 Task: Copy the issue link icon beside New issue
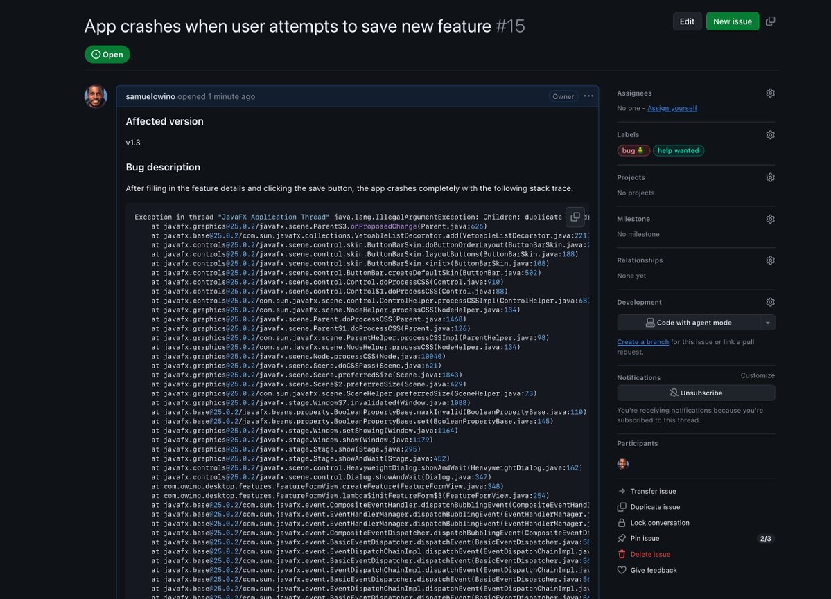tap(771, 21)
